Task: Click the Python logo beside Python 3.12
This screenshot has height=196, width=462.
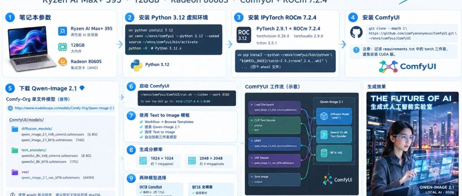Action: click(136, 65)
